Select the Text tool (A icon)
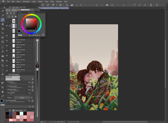The image size is (168, 123). point(3,74)
